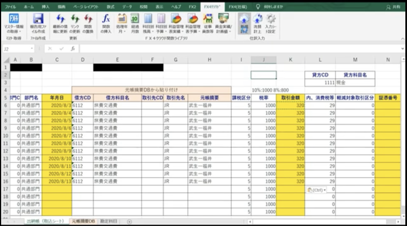Open the Name Box dropdown arrow
The image size is (407, 226).
[32, 49]
